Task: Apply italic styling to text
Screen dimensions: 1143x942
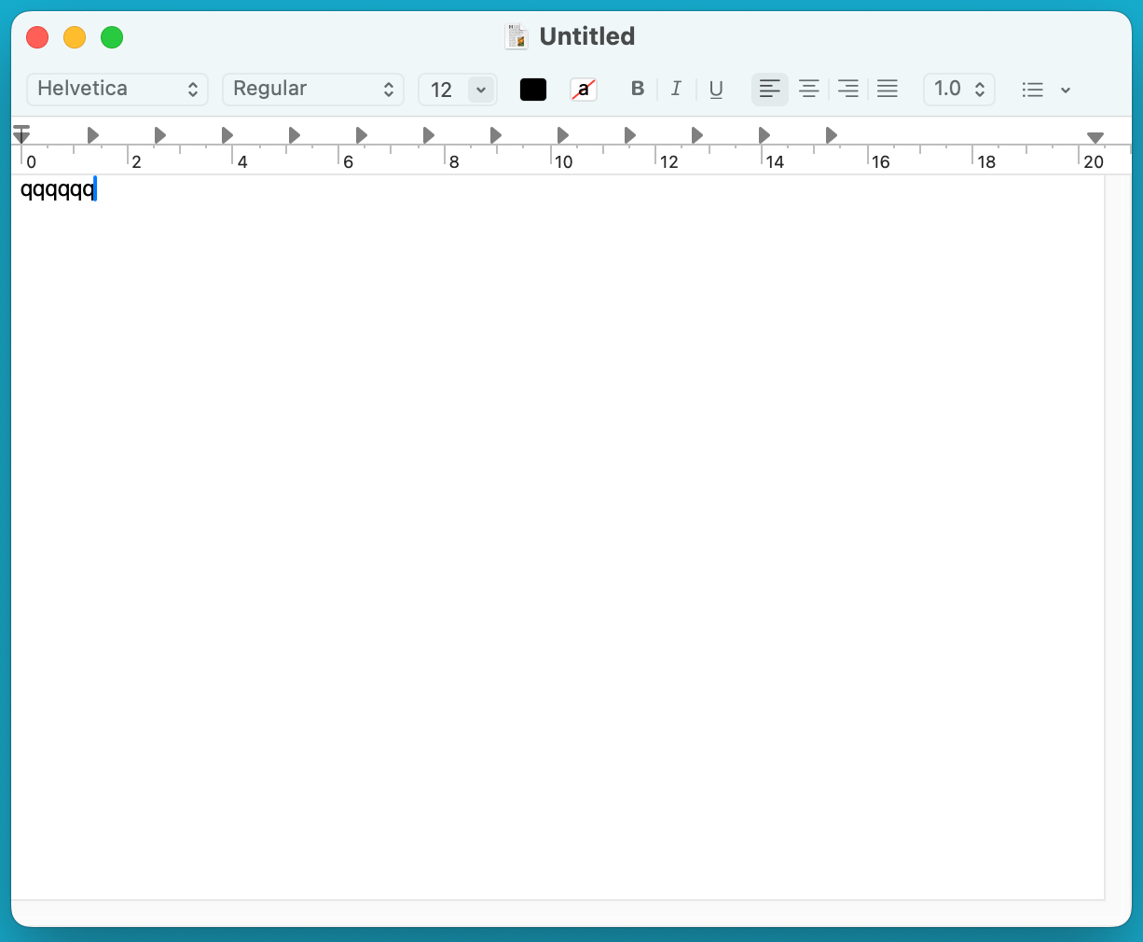Action: [x=677, y=89]
